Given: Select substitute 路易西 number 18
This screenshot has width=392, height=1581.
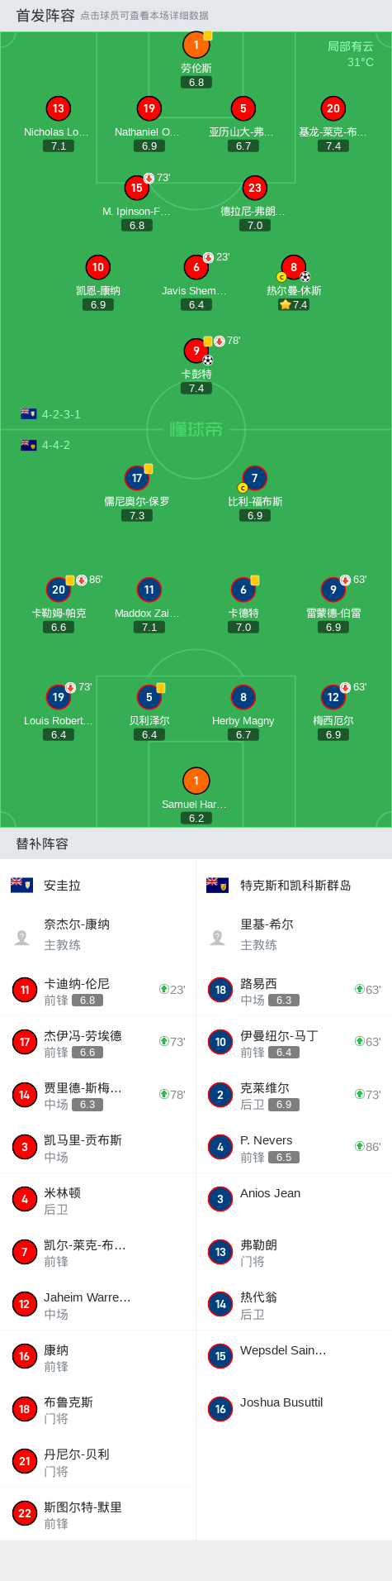Looking at the screenshot, I should (x=220, y=990).
